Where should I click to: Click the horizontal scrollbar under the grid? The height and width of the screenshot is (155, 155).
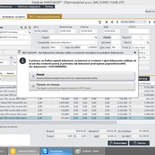(58, 122)
